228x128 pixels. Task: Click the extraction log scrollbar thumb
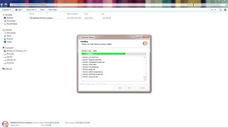point(145,78)
